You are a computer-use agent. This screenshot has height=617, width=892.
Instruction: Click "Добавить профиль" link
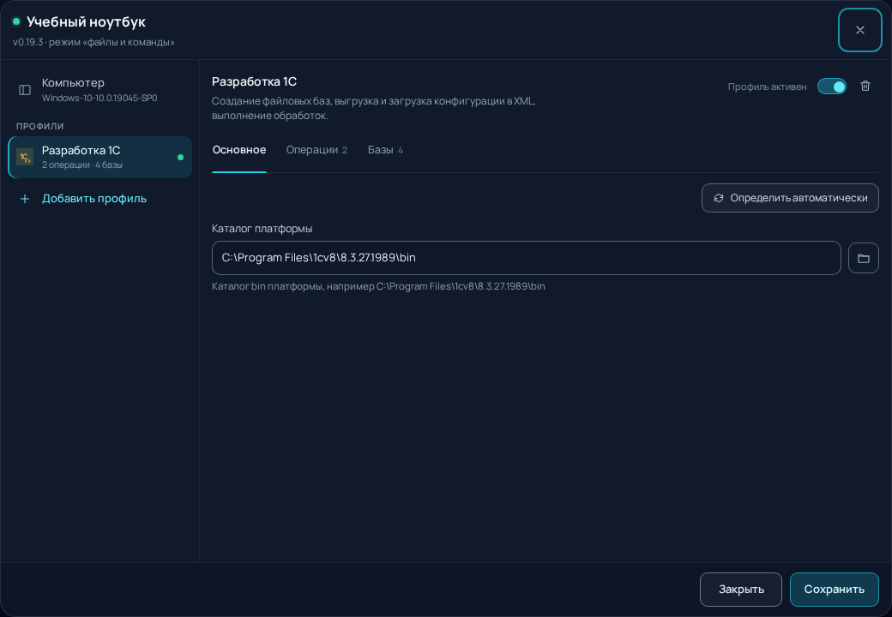pyautogui.click(x=94, y=199)
